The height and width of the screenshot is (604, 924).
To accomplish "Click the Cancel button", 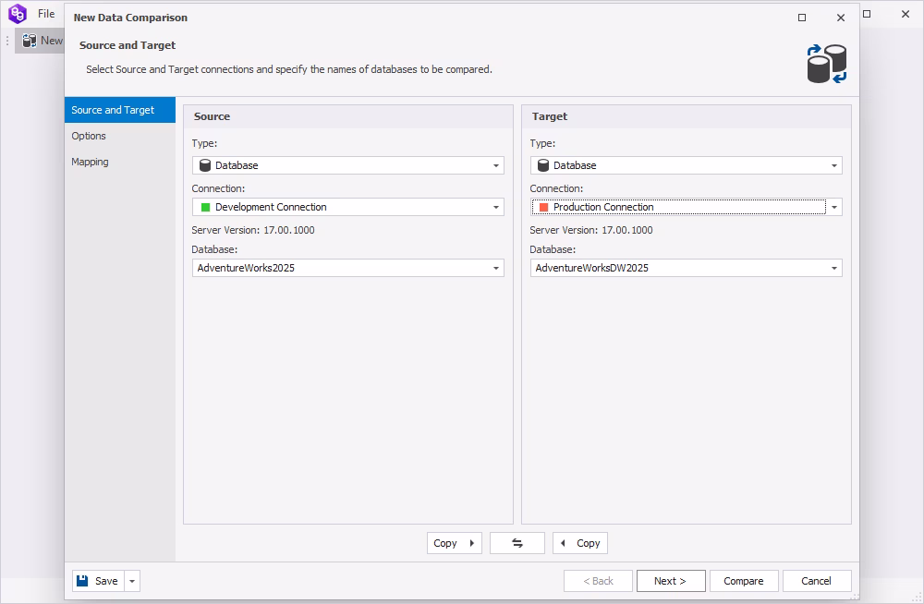I will (x=816, y=581).
